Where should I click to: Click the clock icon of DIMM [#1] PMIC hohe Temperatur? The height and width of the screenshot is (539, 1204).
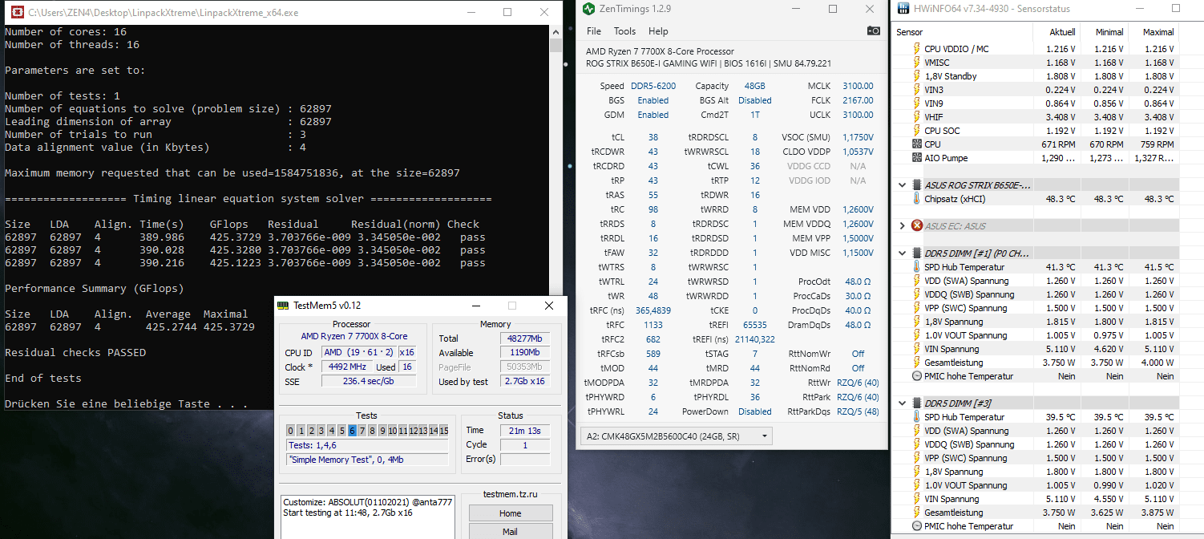917,376
